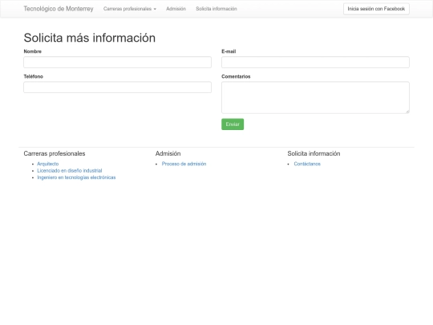Click the Teléfono field label

click(x=34, y=76)
